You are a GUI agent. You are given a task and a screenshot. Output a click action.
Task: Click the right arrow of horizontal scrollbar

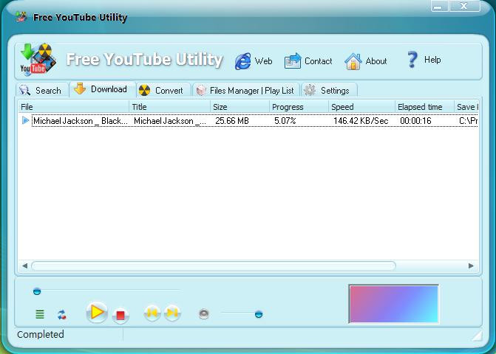click(471, 265)
